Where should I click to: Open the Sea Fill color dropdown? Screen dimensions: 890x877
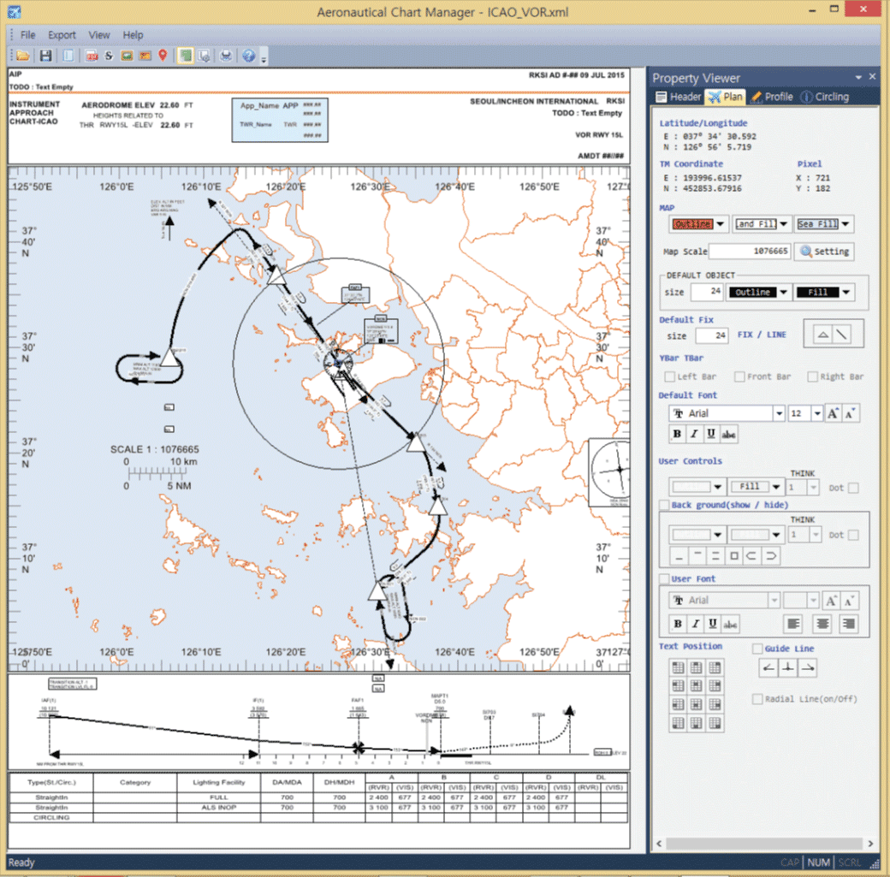click(x=845, y=224)
